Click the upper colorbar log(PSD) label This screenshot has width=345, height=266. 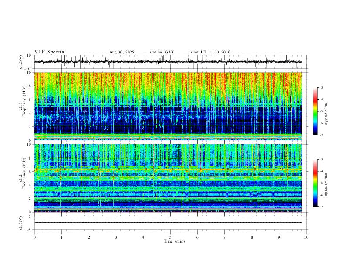(x=326, y=113)
